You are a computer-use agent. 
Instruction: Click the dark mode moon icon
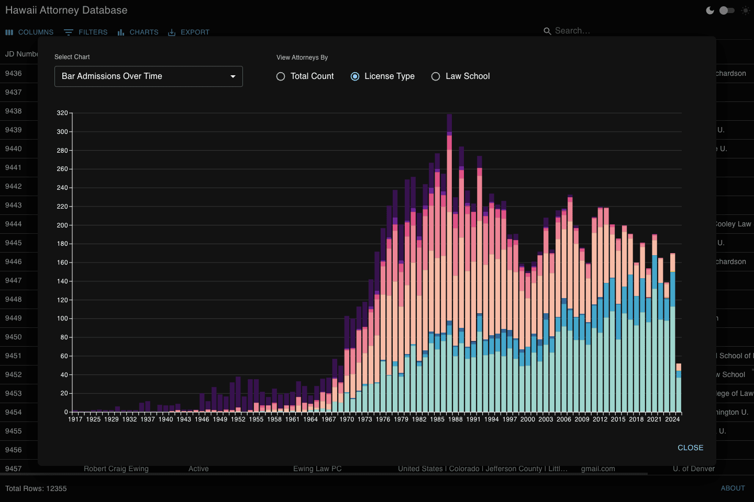(x=710, y=10)
